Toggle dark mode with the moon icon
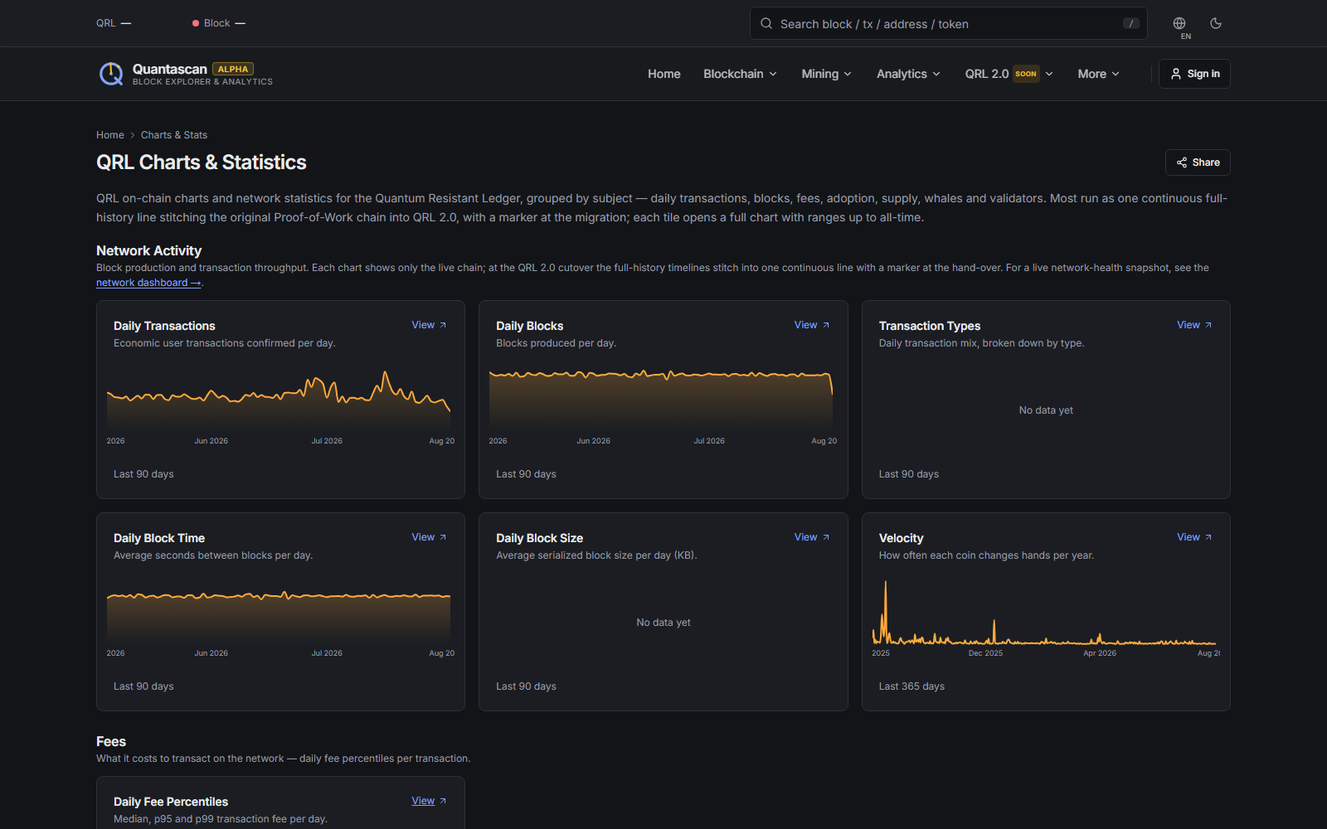Viewport: 1327px width, 829px height. pyautogui.click(x=1216, y=23)
